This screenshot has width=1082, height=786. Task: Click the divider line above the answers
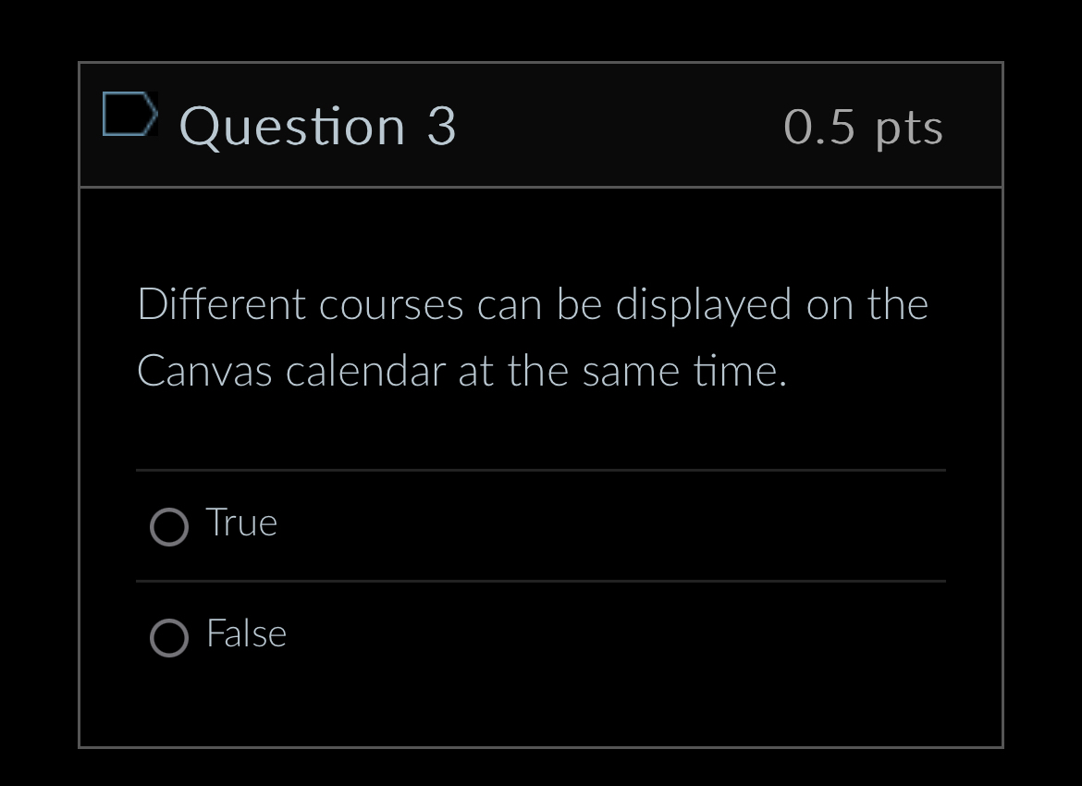pos(541,472)
